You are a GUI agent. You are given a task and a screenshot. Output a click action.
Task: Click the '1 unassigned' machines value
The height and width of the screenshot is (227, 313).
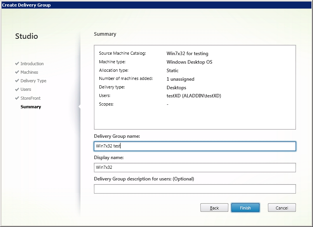point(181,79)
